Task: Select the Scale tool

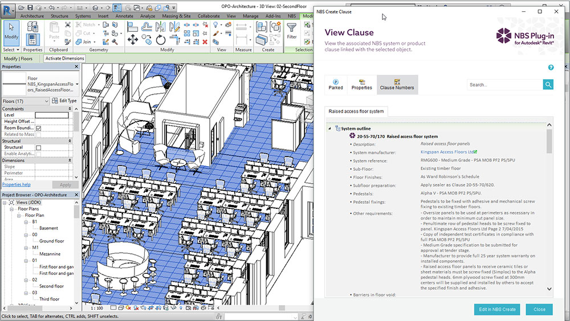Action: (x=196, y=34)
